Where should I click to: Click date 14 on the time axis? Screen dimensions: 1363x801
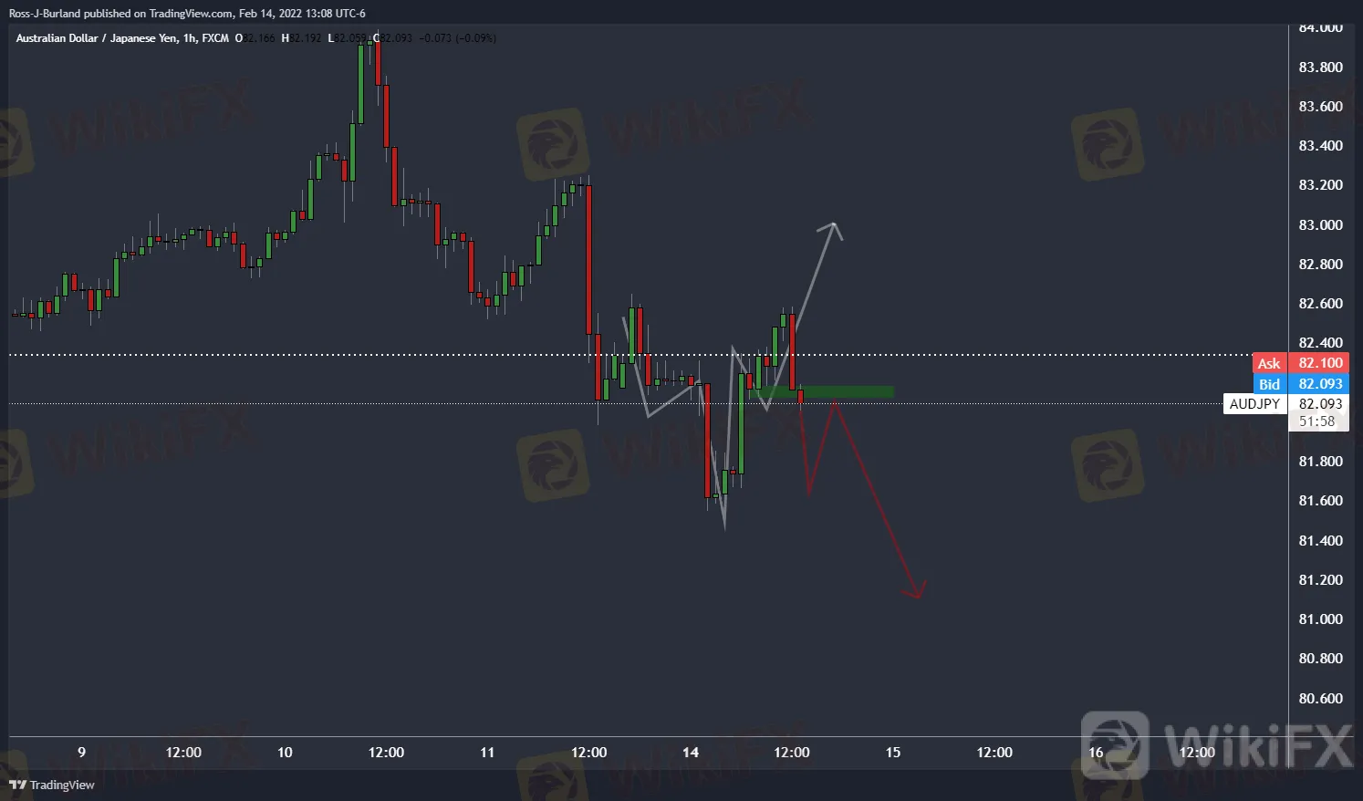(x=691, y=753)
